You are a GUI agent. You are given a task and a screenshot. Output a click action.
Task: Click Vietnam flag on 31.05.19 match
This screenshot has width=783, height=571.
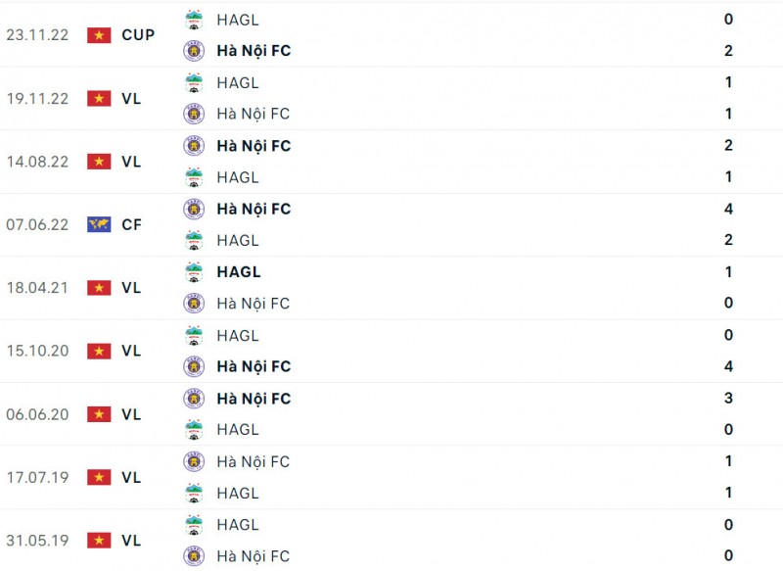click(99, 541)
